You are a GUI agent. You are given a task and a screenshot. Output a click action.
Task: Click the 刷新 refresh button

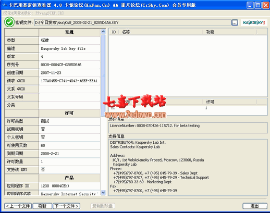click(42, 206)
